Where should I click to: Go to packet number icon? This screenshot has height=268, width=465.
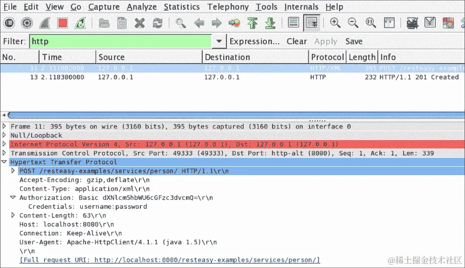coord(234,23)
